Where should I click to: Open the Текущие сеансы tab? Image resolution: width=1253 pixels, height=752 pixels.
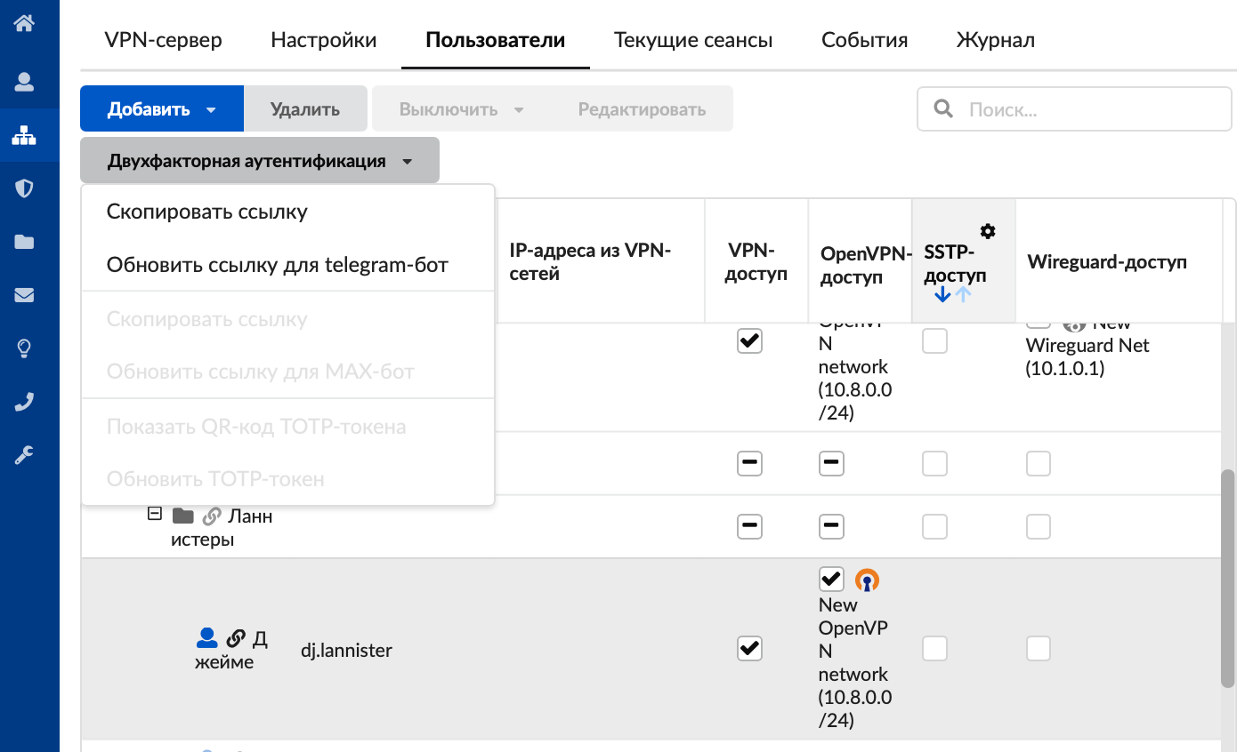[x=693, y=40]
